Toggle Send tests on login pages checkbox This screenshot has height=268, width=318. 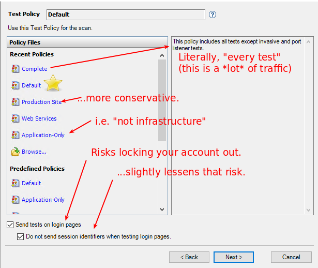click(x=10, y=225)
